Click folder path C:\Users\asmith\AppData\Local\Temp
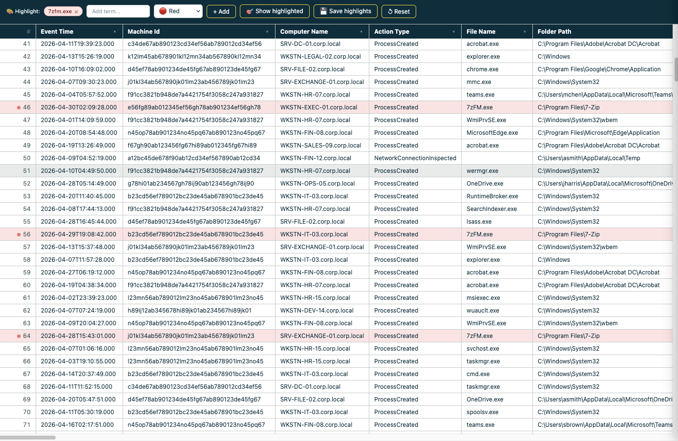The width and height of the screenshot is (678, 441). pyautogui.click(x=589, y=158)
